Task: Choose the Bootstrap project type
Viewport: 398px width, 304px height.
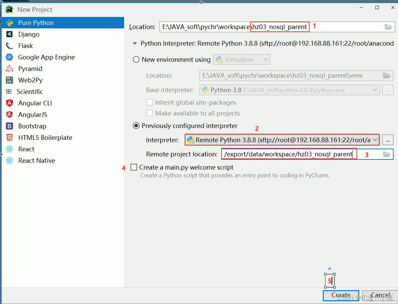Action: (63, 126)
